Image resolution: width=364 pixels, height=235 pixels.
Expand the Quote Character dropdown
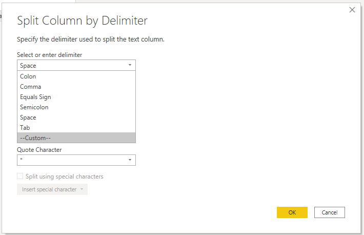coord(76,160)
